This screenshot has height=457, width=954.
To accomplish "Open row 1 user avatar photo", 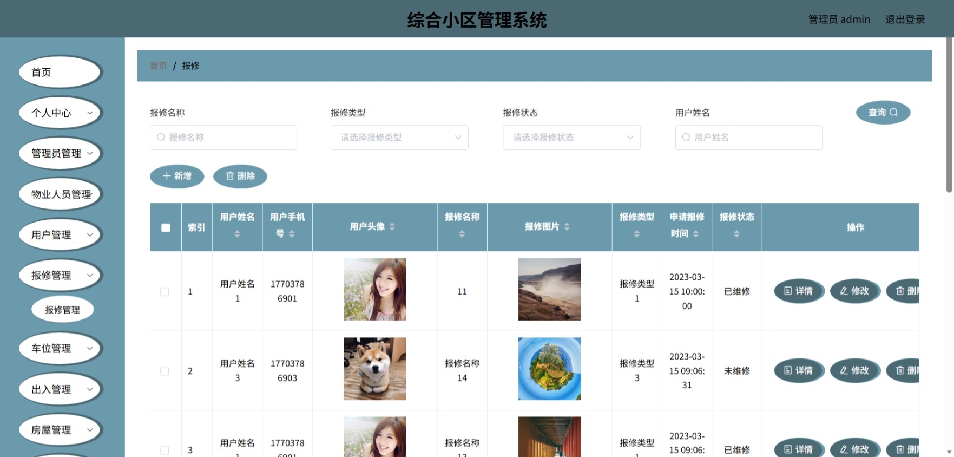I will click(374, 289).
